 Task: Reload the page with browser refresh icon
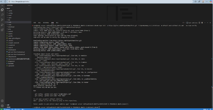coord(5,1)
